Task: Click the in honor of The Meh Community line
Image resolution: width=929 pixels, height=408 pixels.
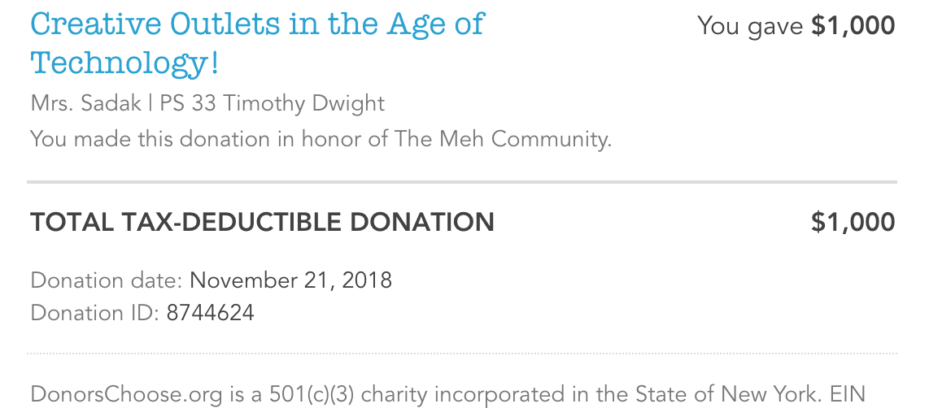Action: [x=321, y=139]
